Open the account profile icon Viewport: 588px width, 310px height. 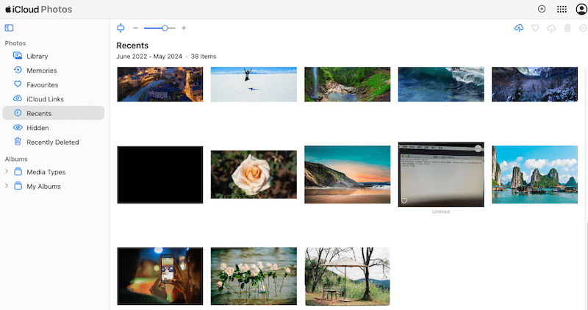581,9
